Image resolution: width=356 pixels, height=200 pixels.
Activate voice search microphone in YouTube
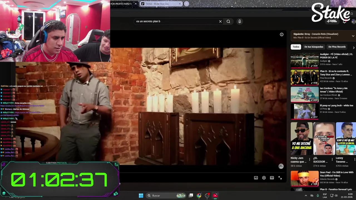239,21
